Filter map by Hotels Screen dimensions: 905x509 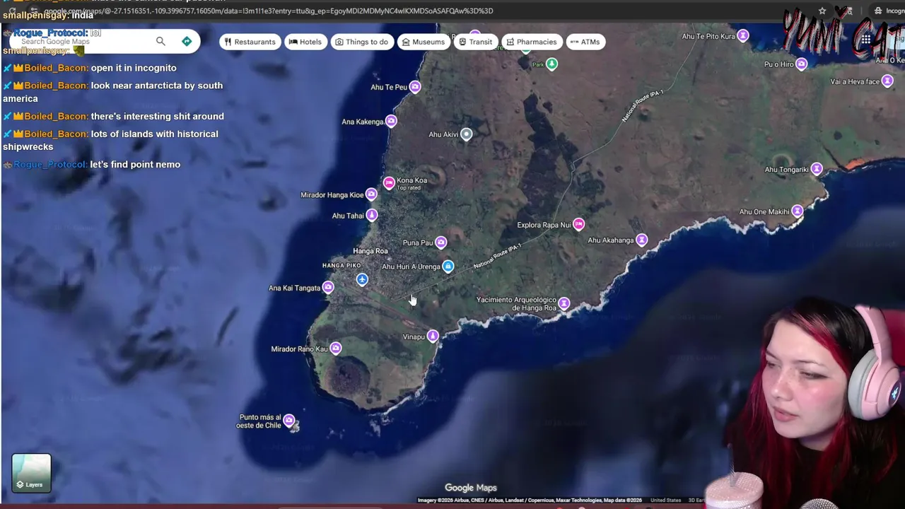tap(305, 42)
